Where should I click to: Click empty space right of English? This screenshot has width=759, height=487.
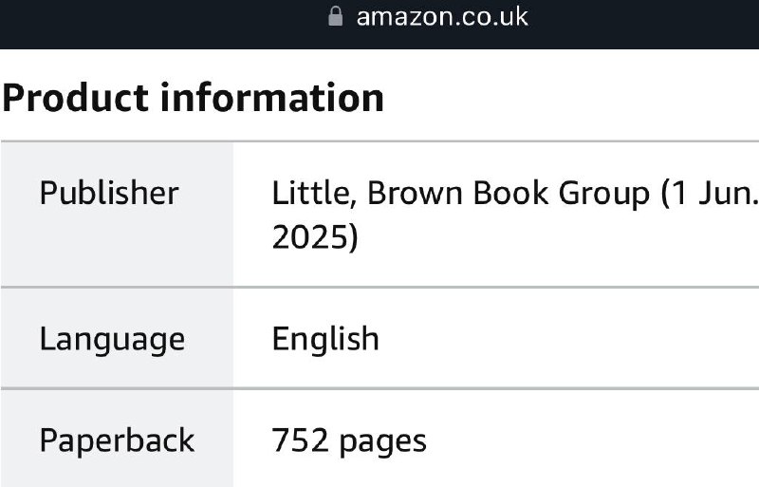click(x=566, y=339)
